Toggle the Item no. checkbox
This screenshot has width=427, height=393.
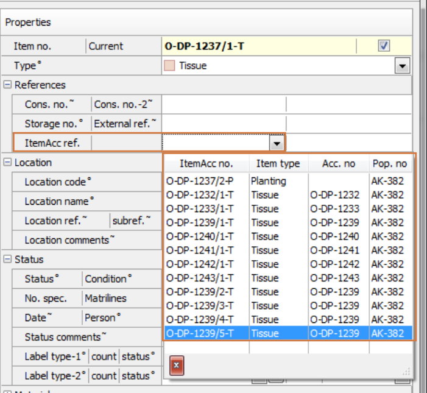[384, 46]
